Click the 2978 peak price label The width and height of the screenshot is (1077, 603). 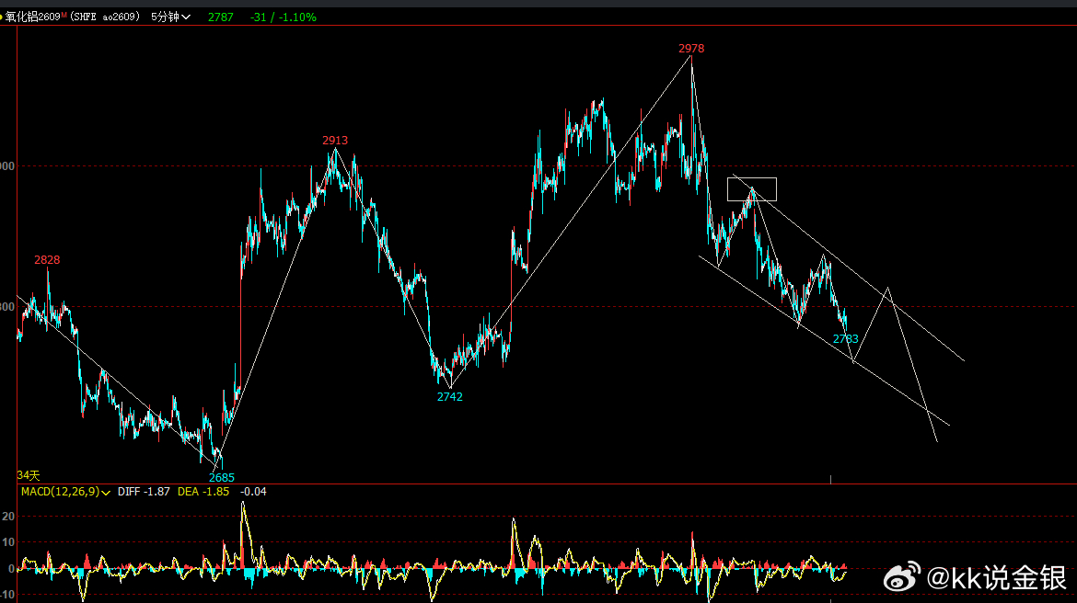[x=691, y=48]
